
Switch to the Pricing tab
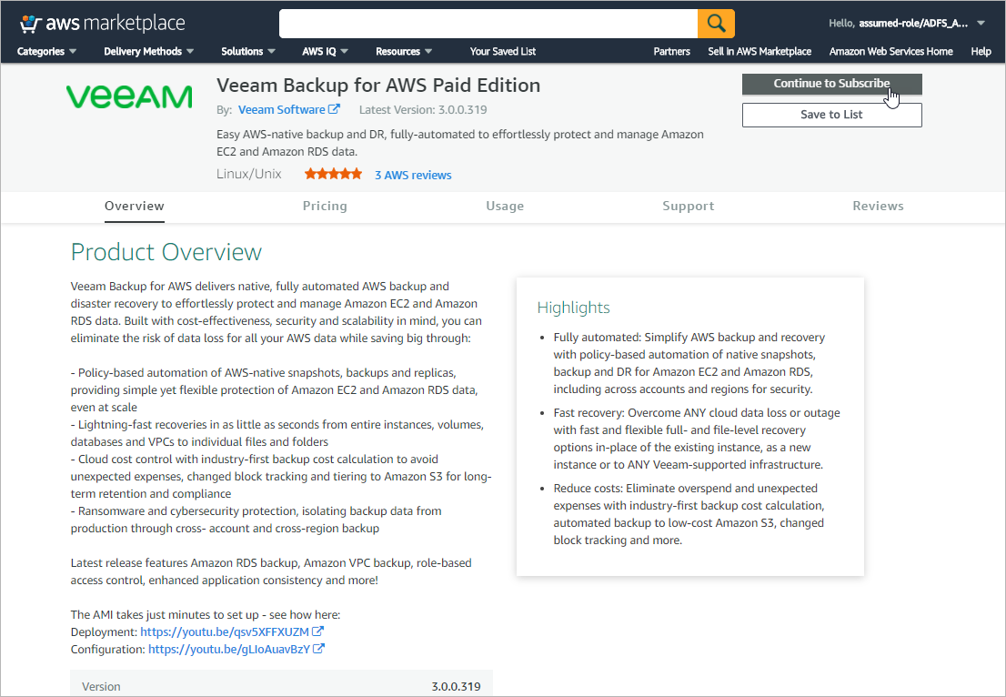point(325,206)
